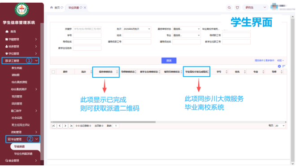Screen dimensions: 296x168
Task: Open the 专业 filter dropdown
Action: 187,35
